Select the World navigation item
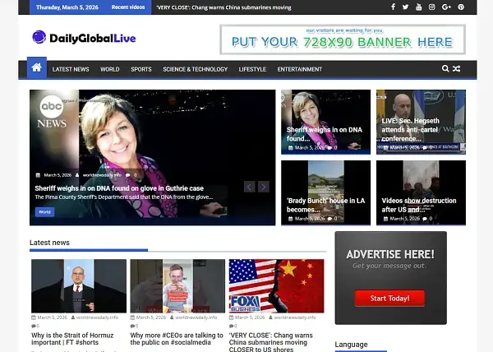The image size is (493, 352). pos(110,69)
